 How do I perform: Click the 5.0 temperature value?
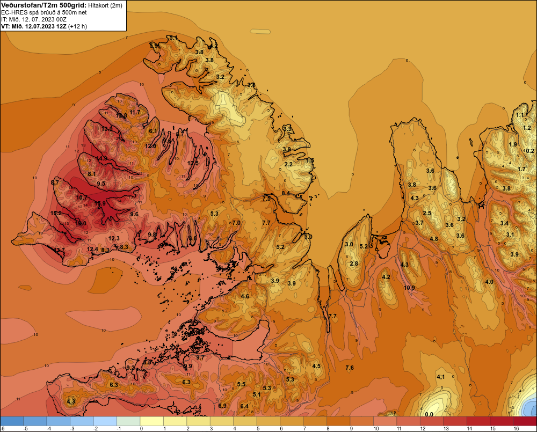[x=308, y=237]
